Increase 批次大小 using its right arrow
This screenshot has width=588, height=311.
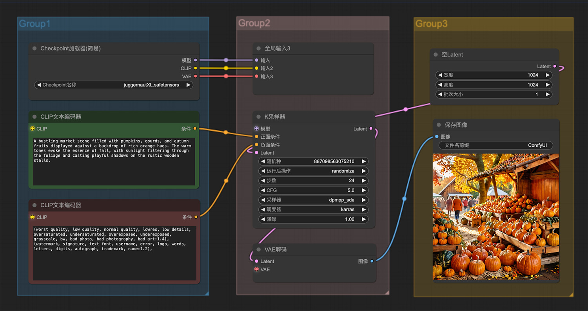[548, 94]
